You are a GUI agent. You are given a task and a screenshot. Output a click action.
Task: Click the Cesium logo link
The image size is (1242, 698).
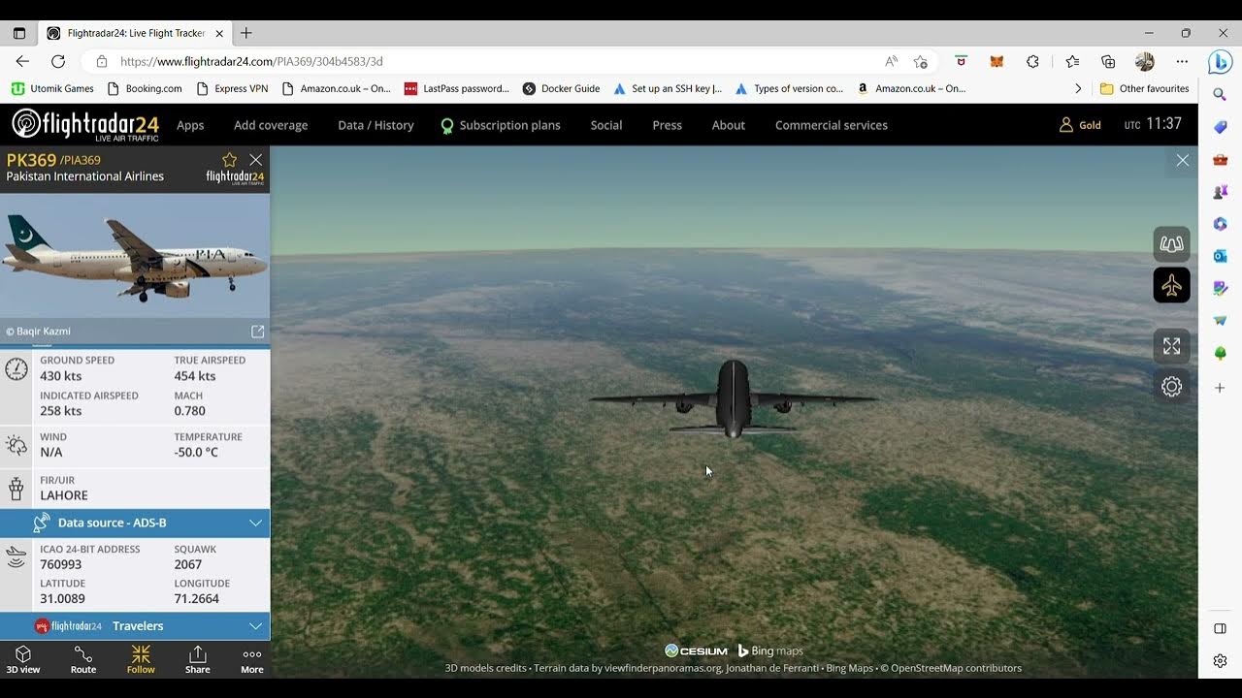coord(696,650)
